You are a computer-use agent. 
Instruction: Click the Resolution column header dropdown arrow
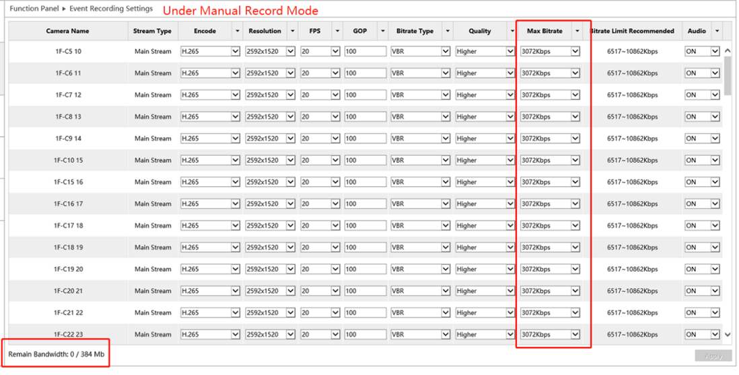pyautogui.click(x=292, y=31)
